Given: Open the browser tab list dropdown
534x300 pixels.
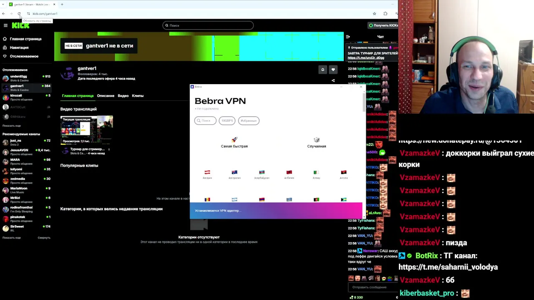Looking at the screenshot, I should click(x=3, y=4).
